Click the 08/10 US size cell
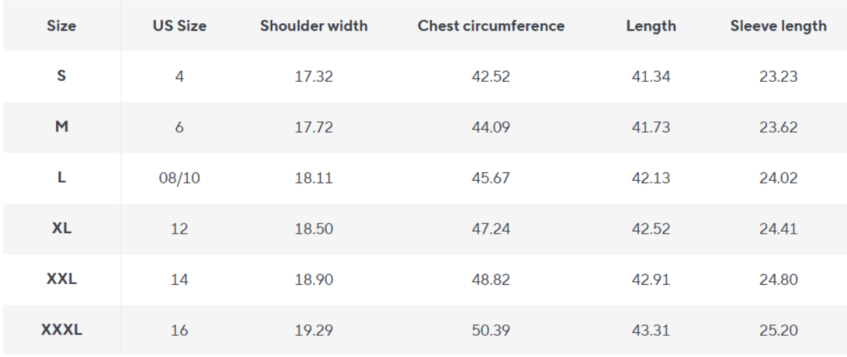Image resolution: width=847 pixels, height=357 pixels. click(179, 178)
